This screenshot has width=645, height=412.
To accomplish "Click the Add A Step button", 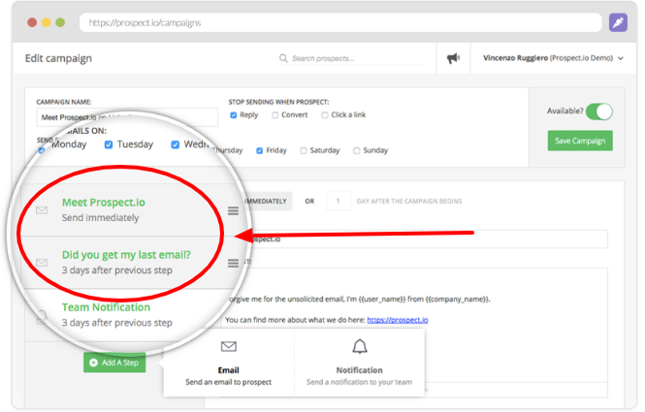I will (x=114, y=363).
